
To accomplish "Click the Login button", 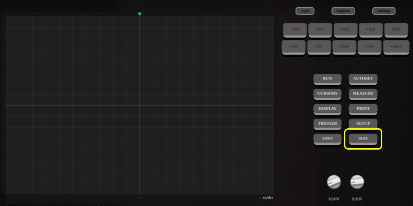I will [x=305, y=11].
